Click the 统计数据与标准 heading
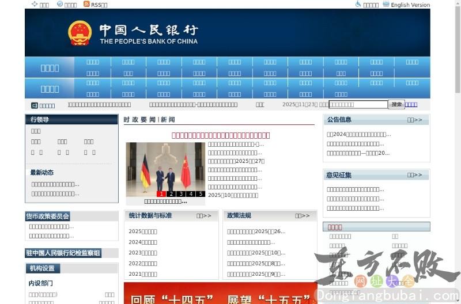 pyautogui.click(x=150, y=215)
